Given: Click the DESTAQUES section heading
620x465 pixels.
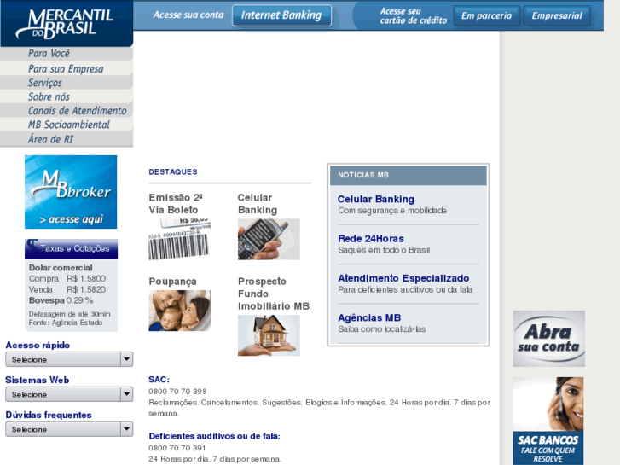Looking at the screenshot, I should point(173,171).
